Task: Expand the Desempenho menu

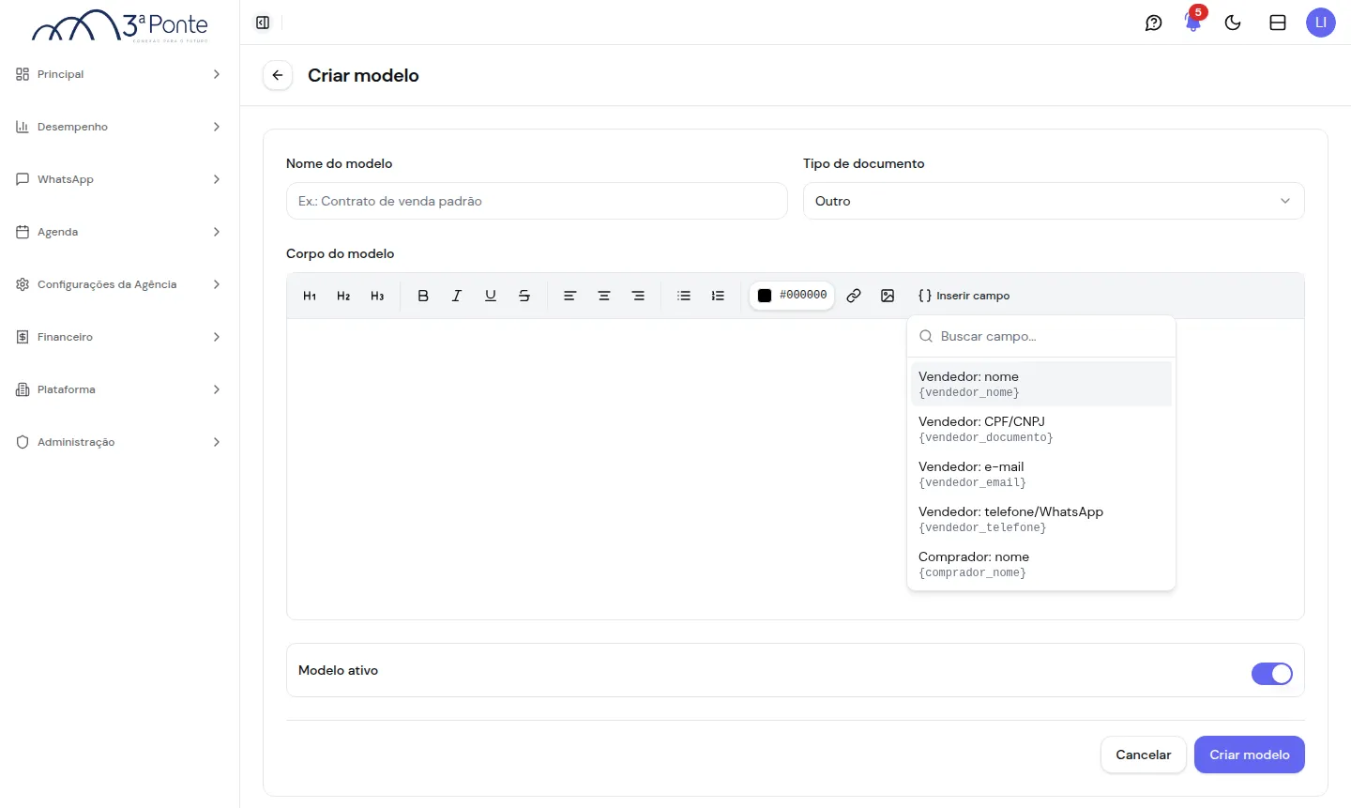Action: click(x=119, y=127)
